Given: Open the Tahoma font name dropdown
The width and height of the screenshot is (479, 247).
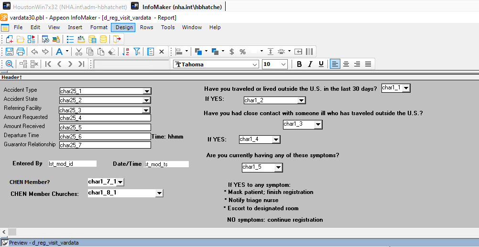Looking at the screenshot, I should coord(255,64).
